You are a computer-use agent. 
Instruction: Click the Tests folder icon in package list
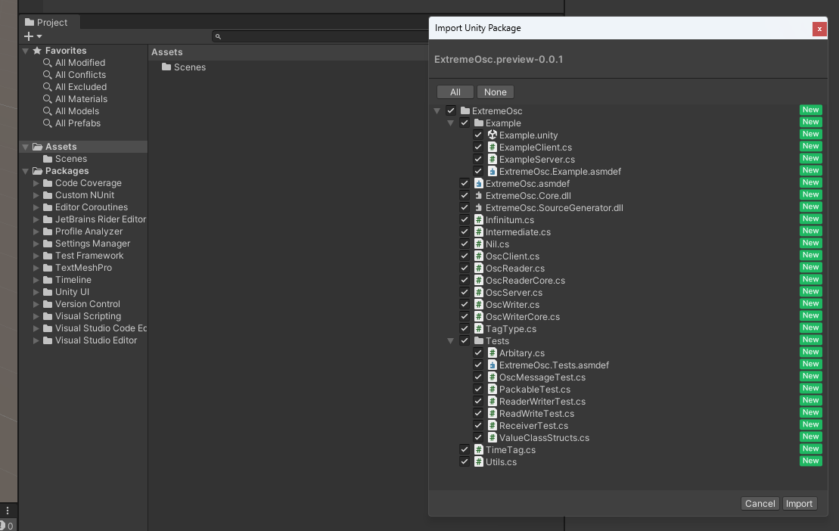pyautogui.click(x=478, y=341)
